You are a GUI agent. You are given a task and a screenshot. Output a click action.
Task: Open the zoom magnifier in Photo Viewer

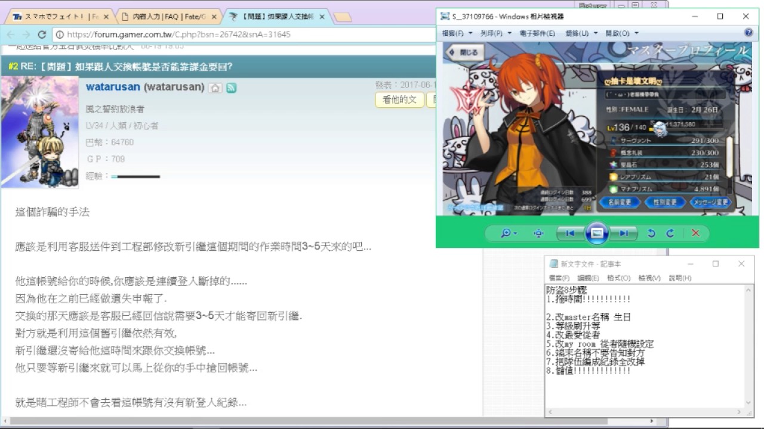click(509, 233)
